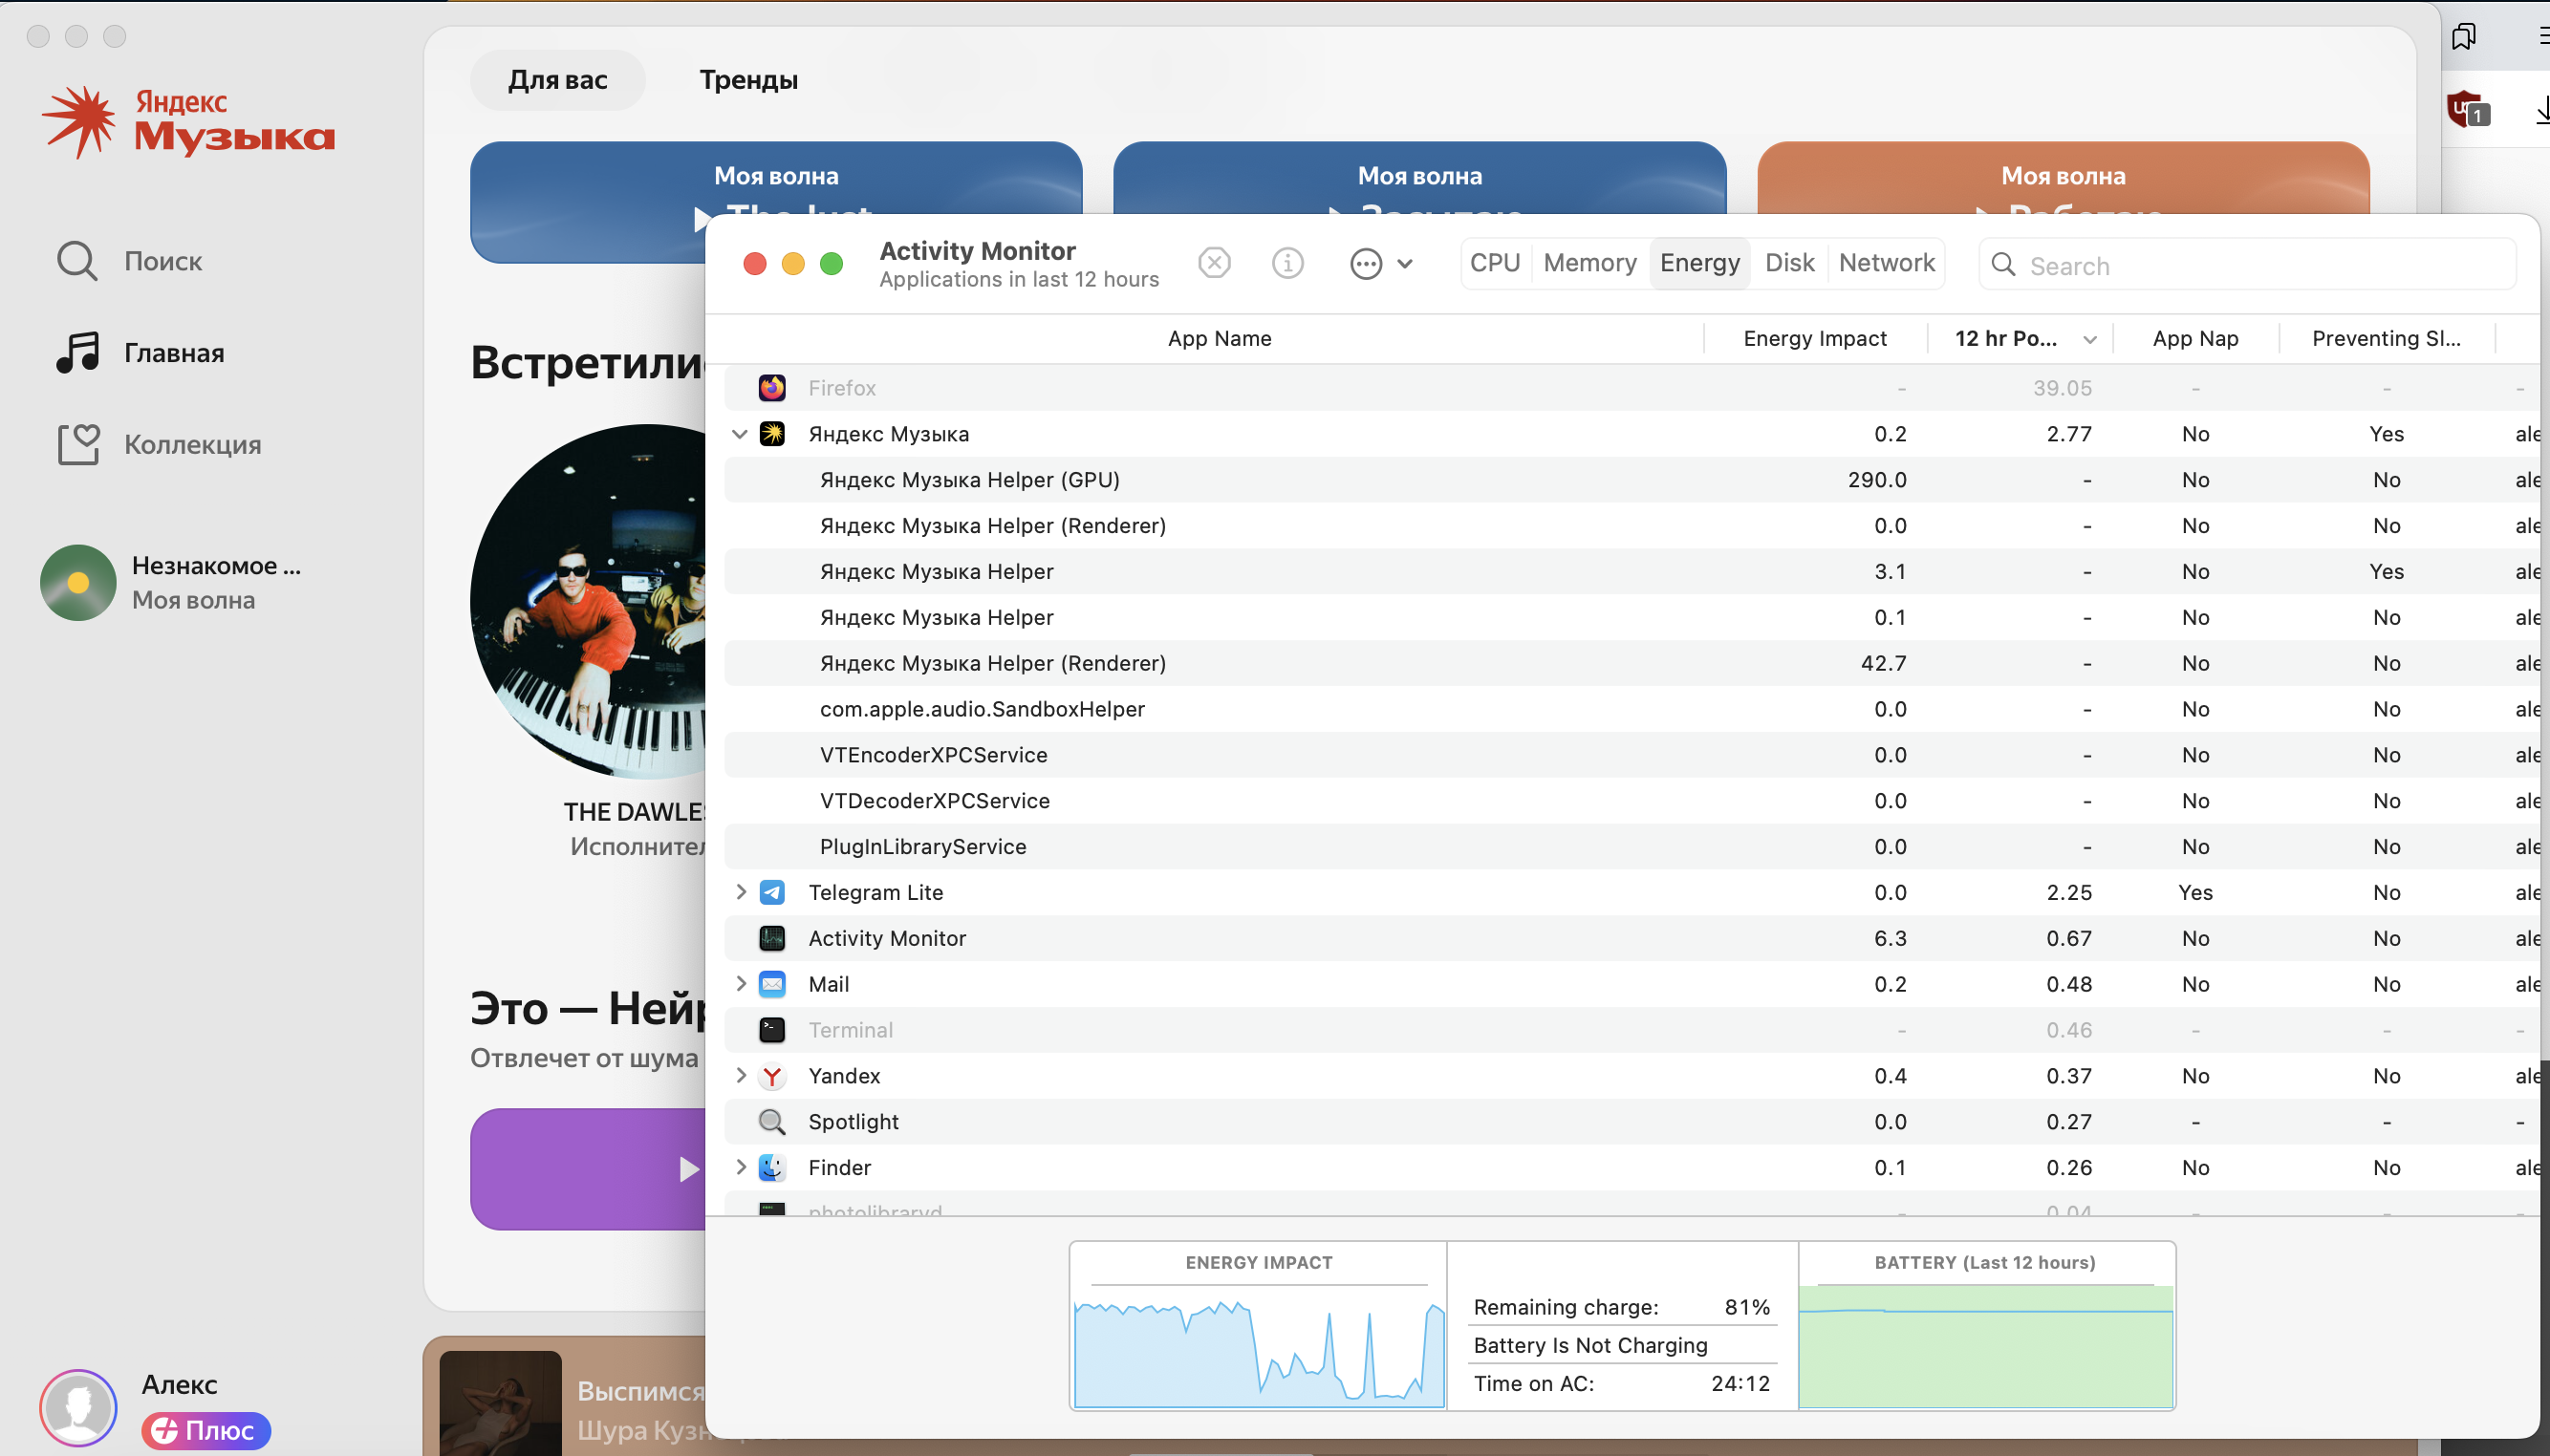Click THE DAWLES artist round thumbnail
The image size is (2550, 1456).
[588, 602]
